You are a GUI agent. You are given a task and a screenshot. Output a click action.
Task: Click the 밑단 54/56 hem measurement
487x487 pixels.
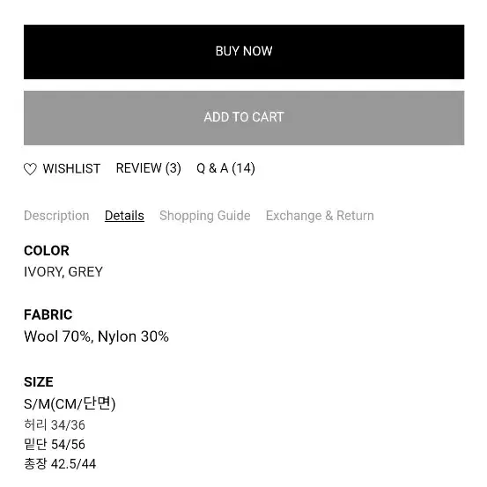click(x=55, y=445)
